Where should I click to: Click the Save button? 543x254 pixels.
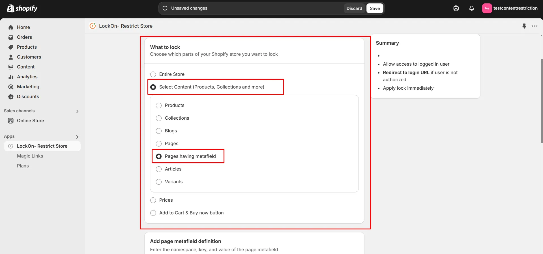tap(375, 8)
